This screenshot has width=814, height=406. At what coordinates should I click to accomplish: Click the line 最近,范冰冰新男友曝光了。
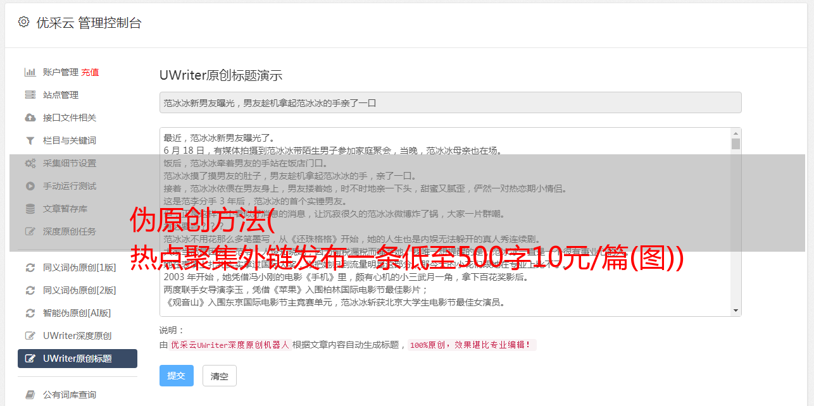[x=219, y=138]
